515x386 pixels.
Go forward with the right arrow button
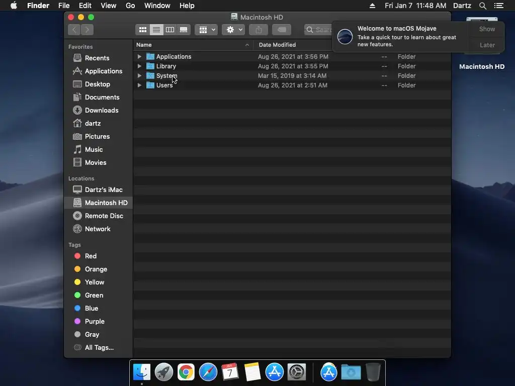87,30
